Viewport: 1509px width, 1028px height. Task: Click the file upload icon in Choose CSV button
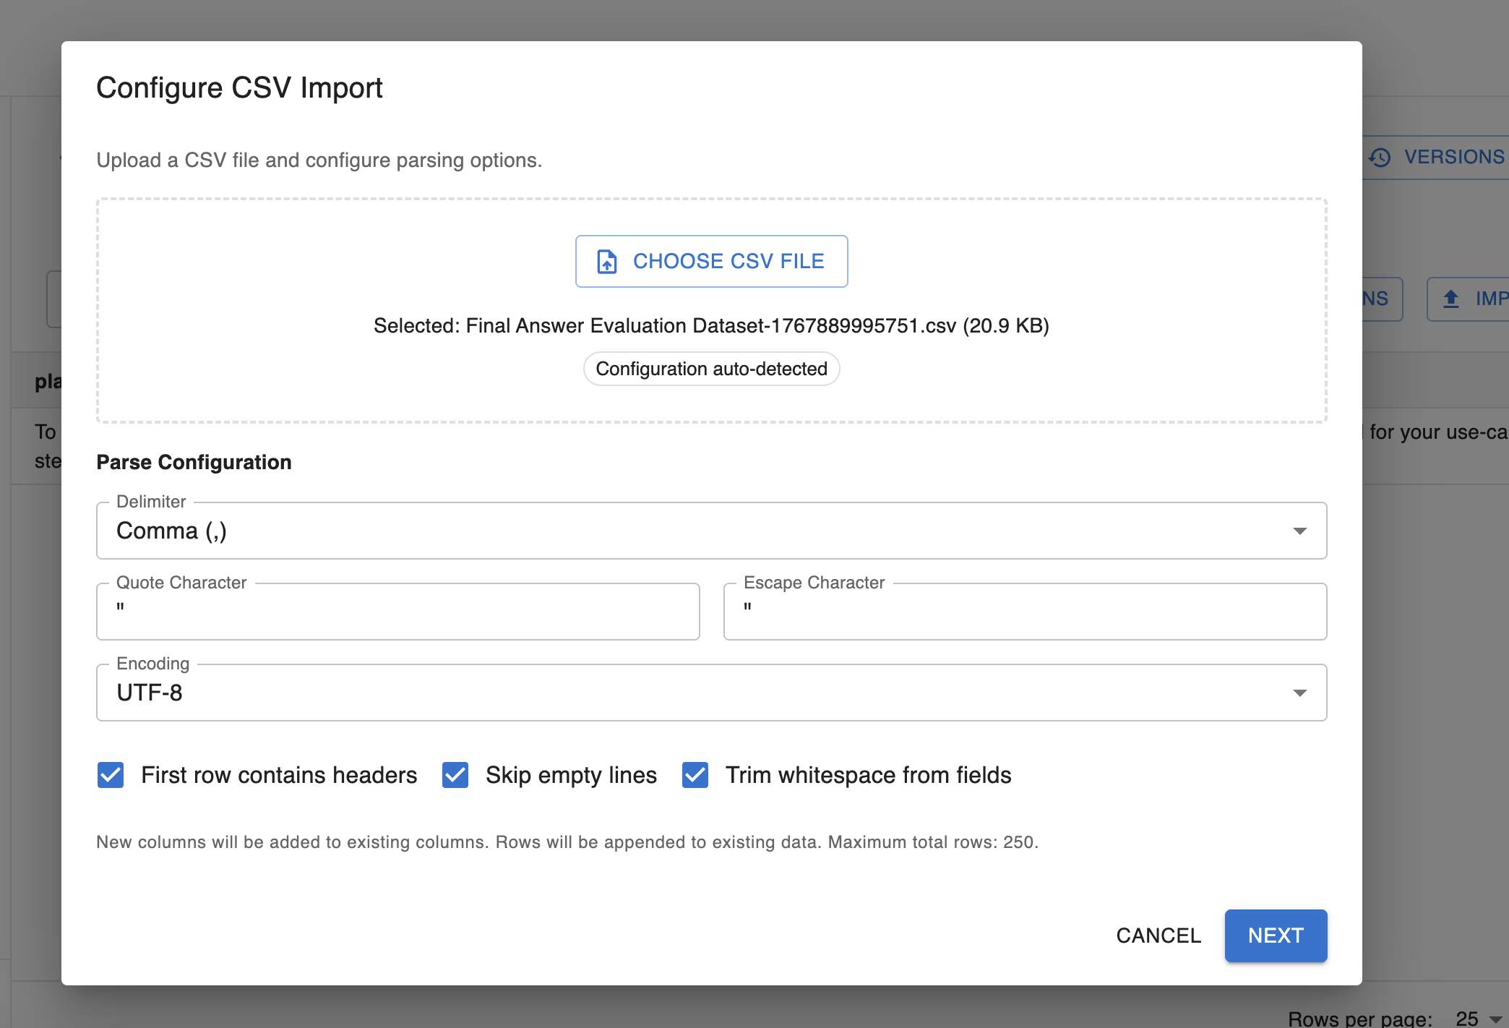(607, 261)
